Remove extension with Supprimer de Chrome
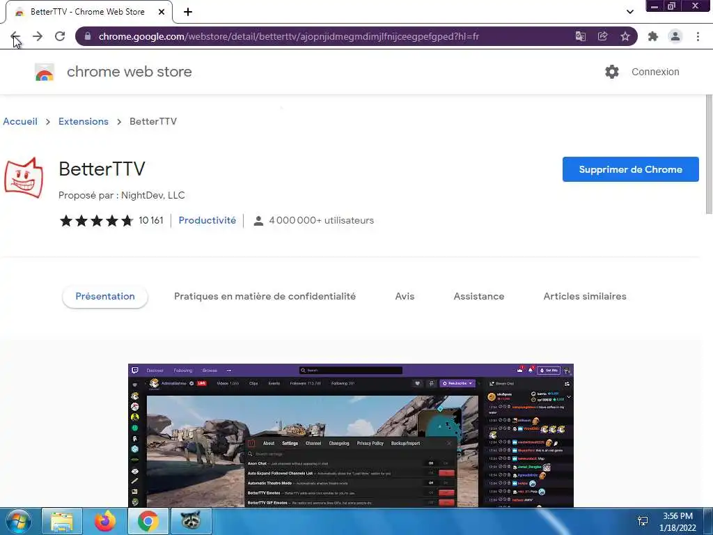 point(630,169)
